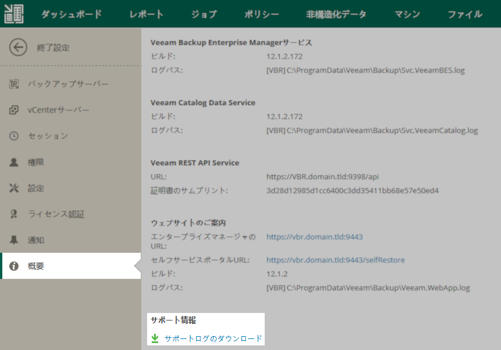
Task: Click the website build value 12.1.2
Action: pyautogui.click(x=277, y=274)
